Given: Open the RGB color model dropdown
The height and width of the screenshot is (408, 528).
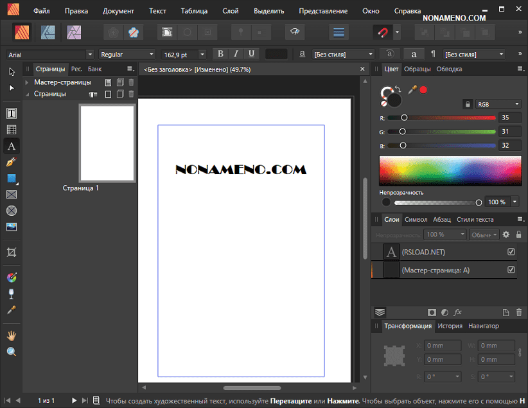Looking at the screenshot, I should tap(498, 103).
